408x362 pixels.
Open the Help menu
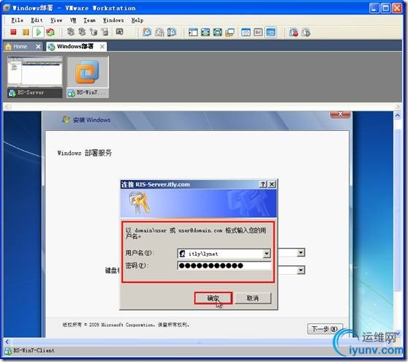click(x=137, y=20)
